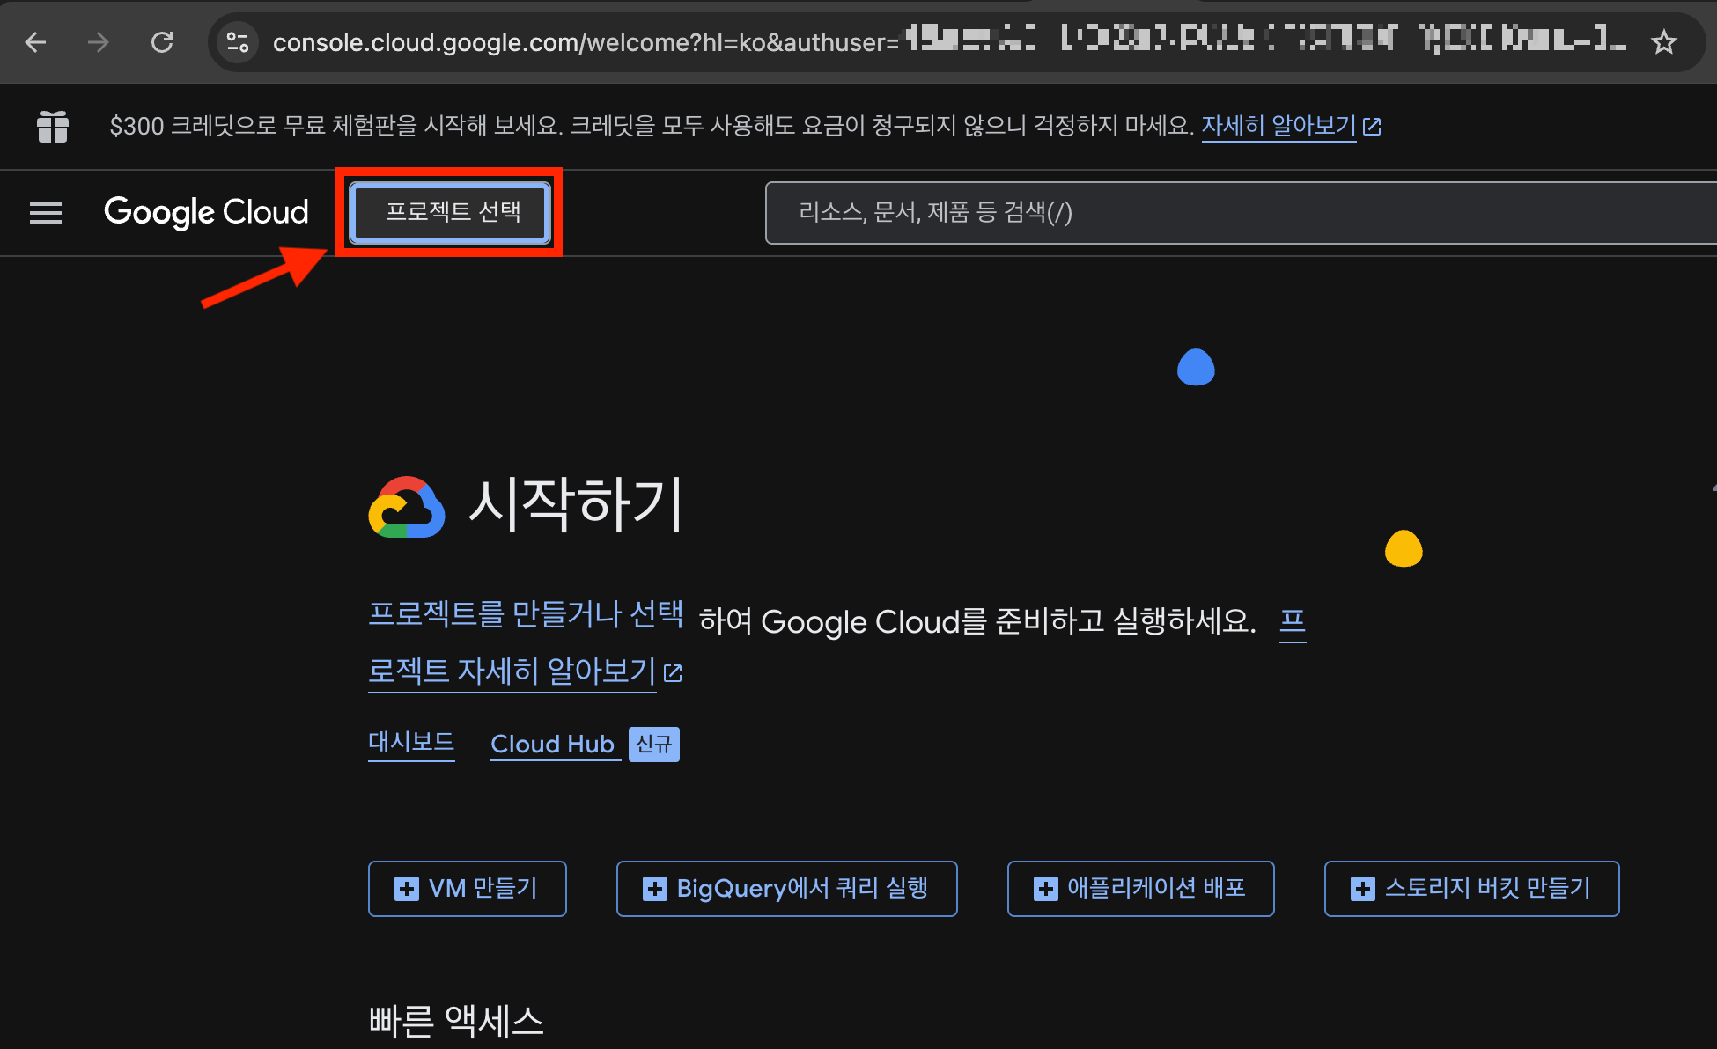
Task: Click the VM 만들기 button
Action: [467, 889]
